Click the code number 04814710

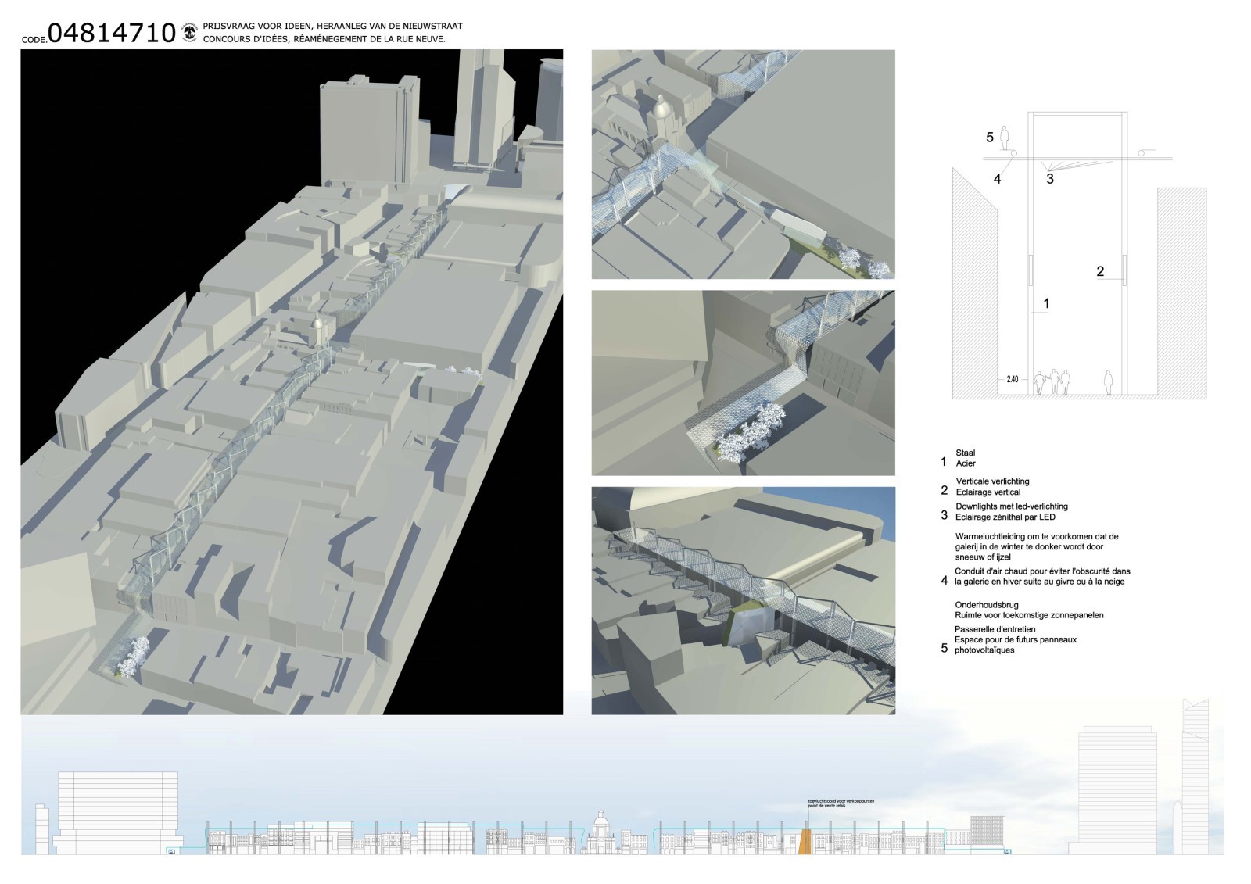point(112,33)
